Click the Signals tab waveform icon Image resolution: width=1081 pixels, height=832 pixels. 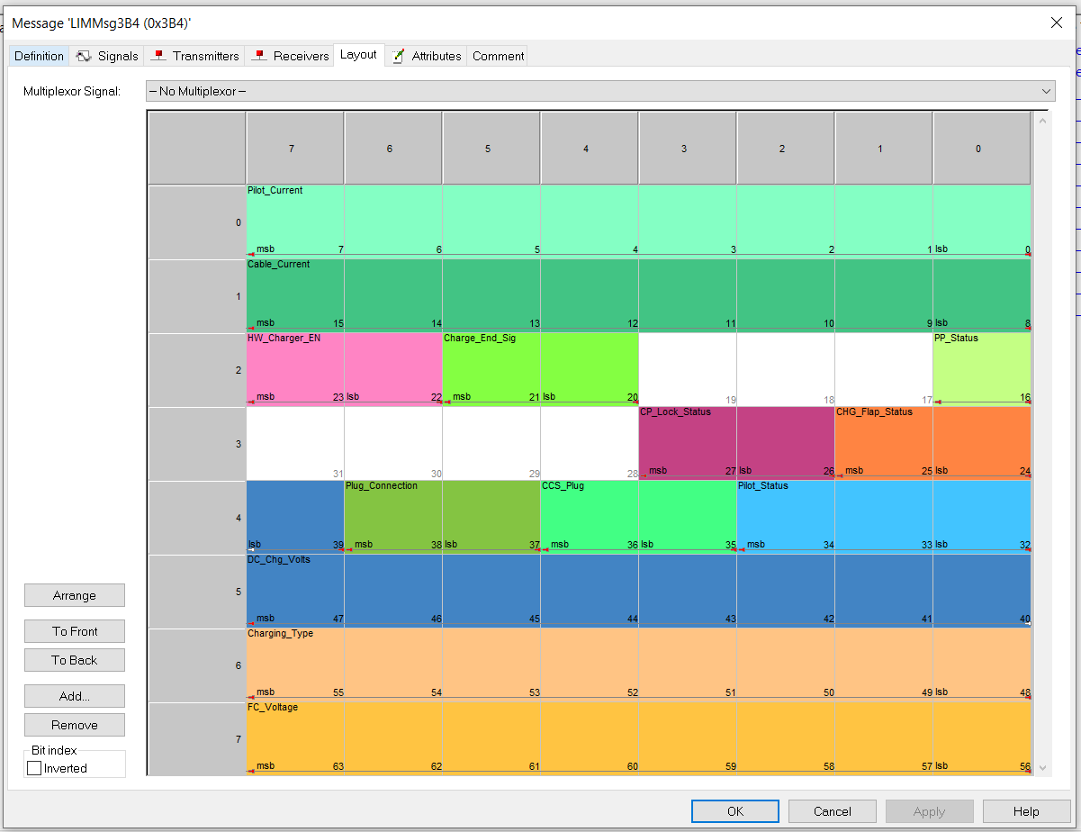84,56
